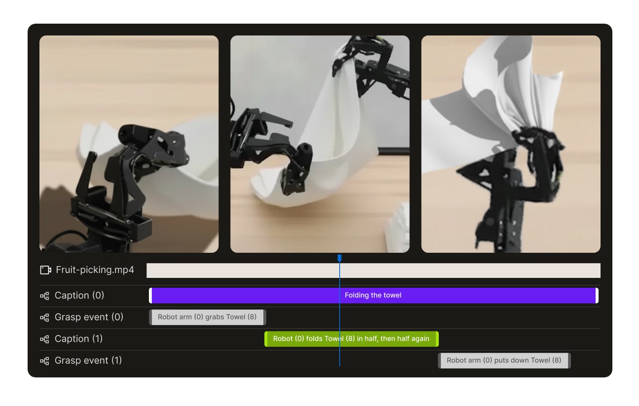The height and width of the screenshot is (406, 639).
Task: Click the node-graph icon beside Caption (1)
Action: coord(45,339)
